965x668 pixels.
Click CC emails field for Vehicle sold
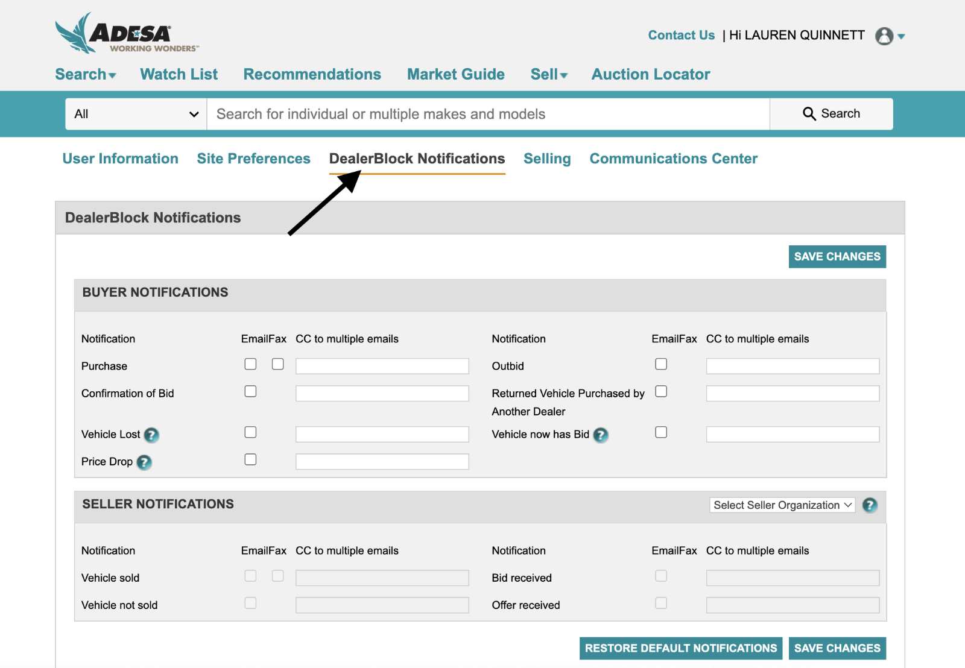[382, 578]
